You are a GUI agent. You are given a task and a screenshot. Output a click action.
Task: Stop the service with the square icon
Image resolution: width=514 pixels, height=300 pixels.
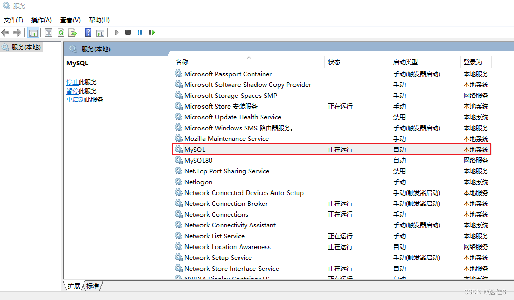[x=128, y=32]
